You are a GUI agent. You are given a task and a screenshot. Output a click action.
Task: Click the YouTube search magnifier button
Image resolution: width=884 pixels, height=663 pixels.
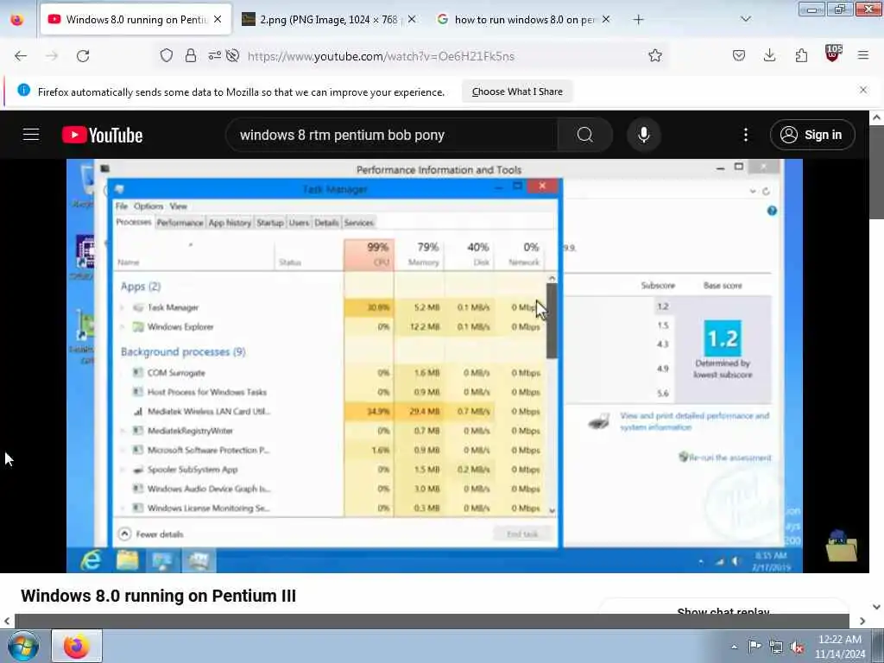coord(584,135)
